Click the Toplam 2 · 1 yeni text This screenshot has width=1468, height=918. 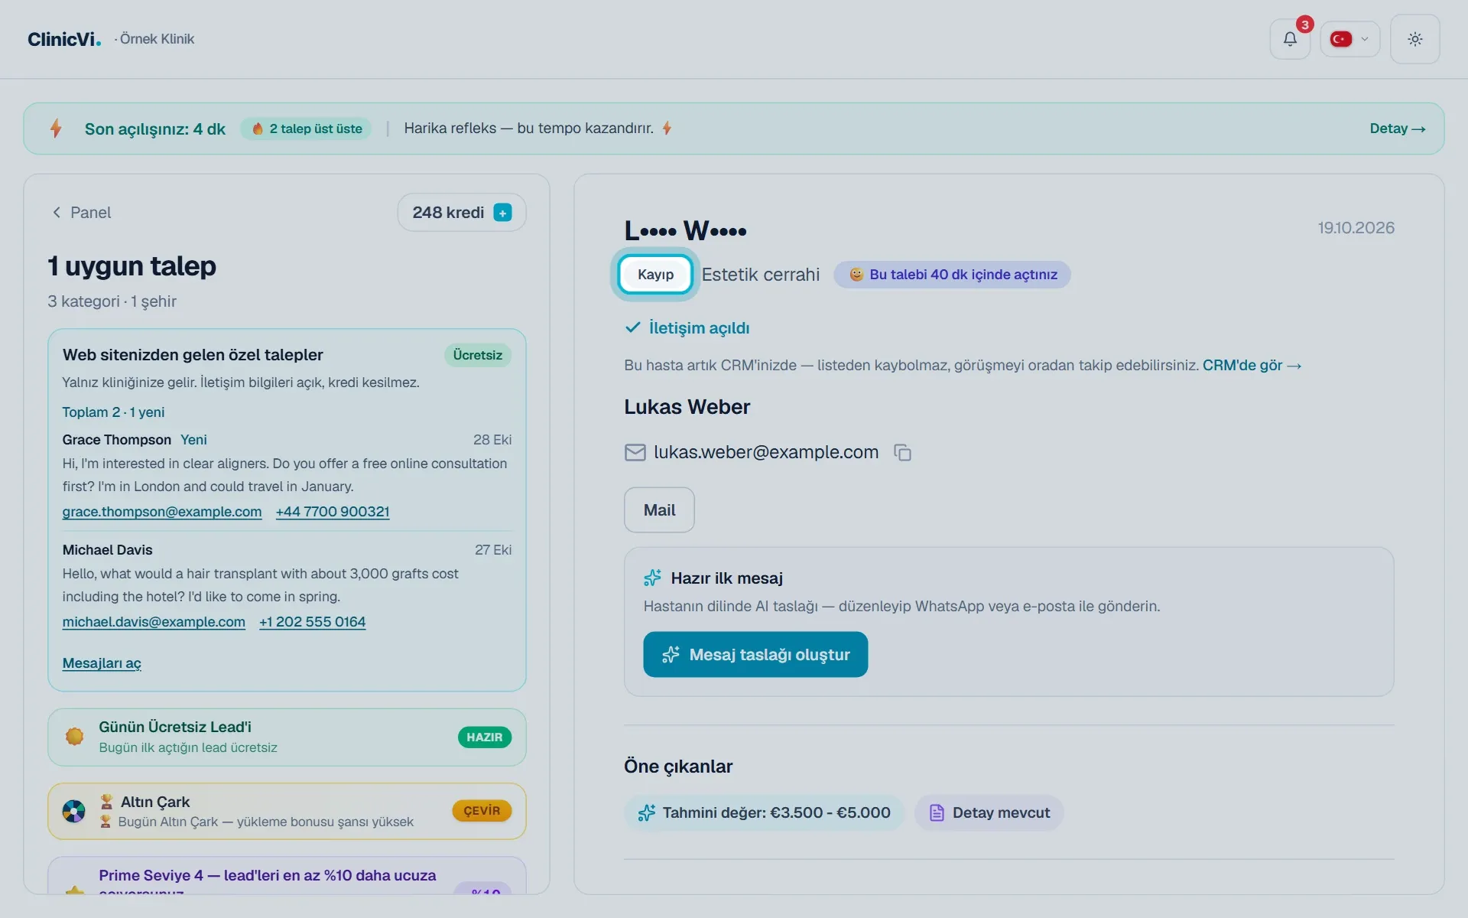tap(113, 412)
